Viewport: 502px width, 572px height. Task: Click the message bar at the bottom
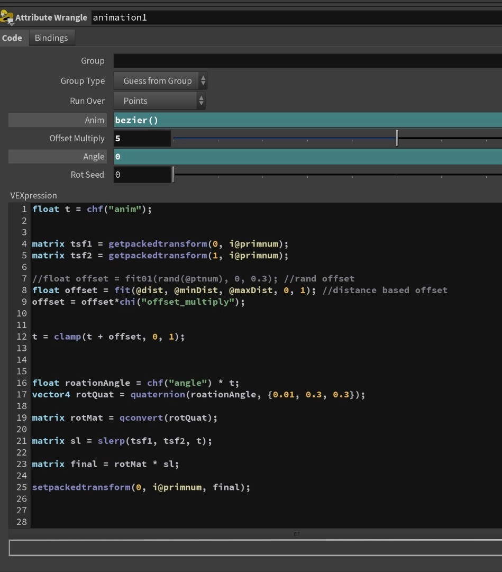pos(251,548)
